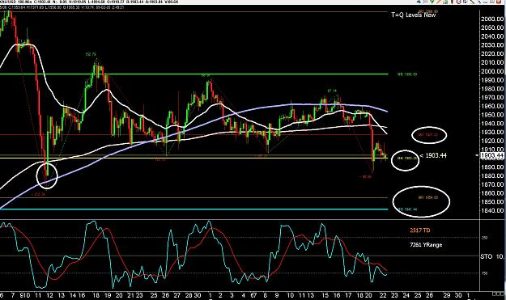Select the '7261 YRange' indicator text
506x300 pixels.
[426, 245]
